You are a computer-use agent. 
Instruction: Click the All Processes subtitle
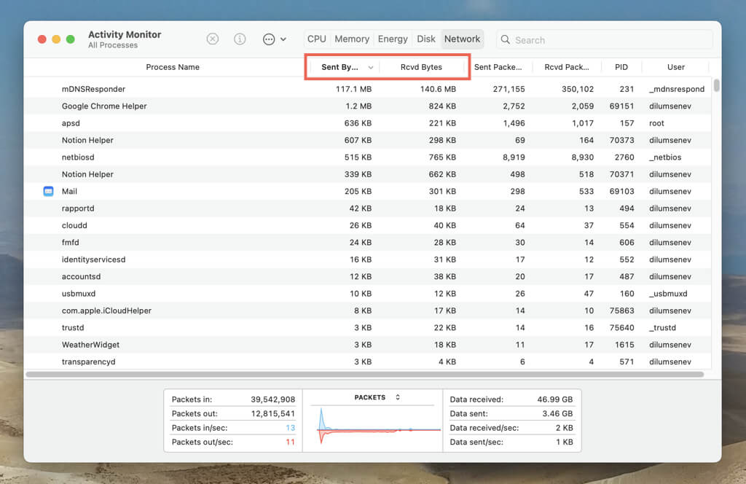click(x=113, y=45)
